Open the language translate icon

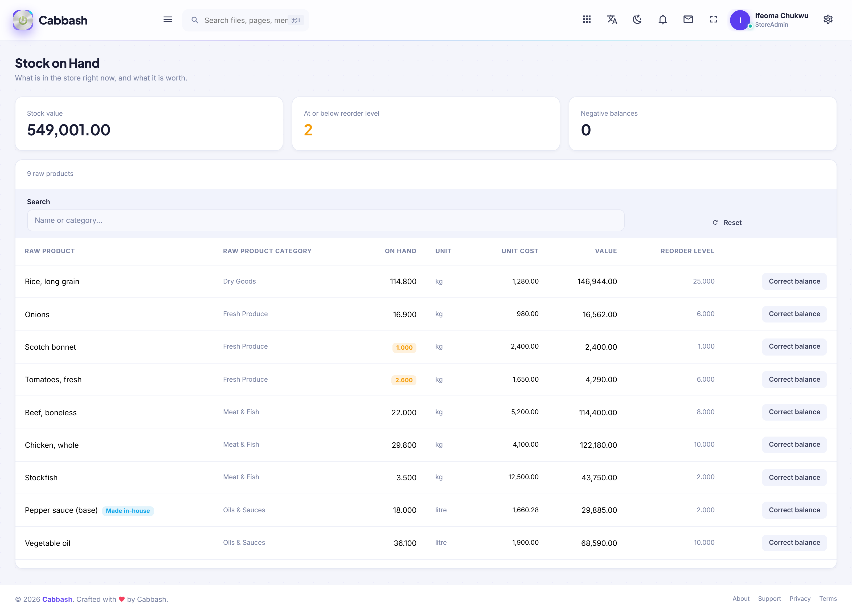[x=612, y=19]
